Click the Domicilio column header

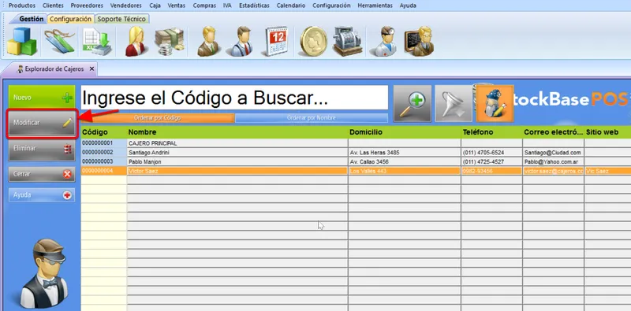[x=405, y=132]
